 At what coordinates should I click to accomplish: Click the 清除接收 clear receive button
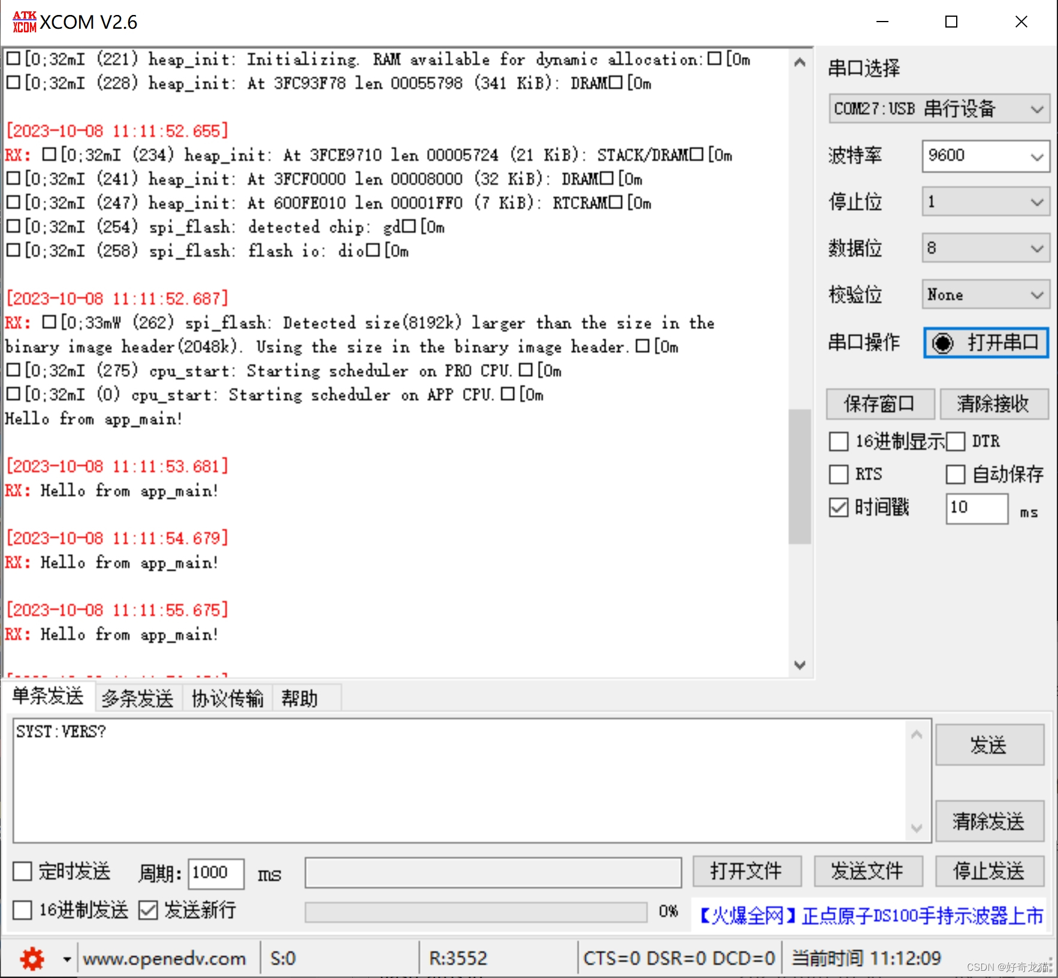pyautogui.click(x=993, y=404)
